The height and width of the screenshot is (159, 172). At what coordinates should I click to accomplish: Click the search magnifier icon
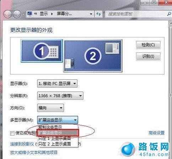(x=169, y=14)
